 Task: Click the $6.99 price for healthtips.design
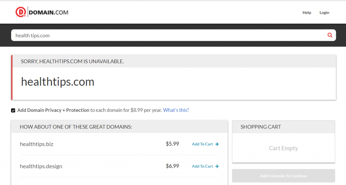click(172, 166)
